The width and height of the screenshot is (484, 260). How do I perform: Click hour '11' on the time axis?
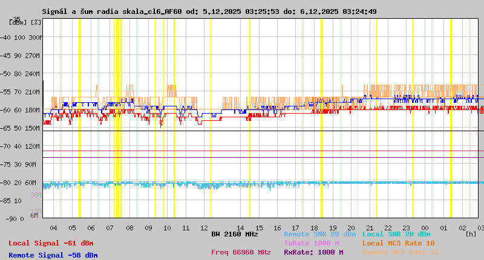186,228
